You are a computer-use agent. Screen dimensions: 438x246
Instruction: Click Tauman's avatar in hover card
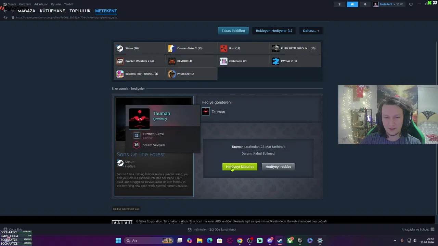(x=139, y=119)
